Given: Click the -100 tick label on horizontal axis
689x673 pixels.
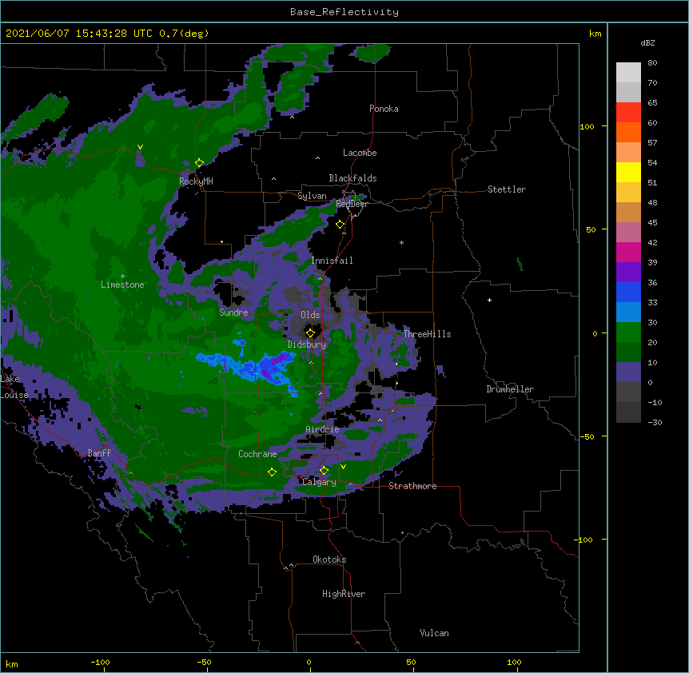Looking at the screenshot, I should (x=100, y=663).
